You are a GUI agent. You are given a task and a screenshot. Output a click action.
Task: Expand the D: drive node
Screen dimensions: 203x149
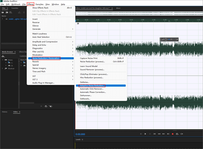[6, 65]
